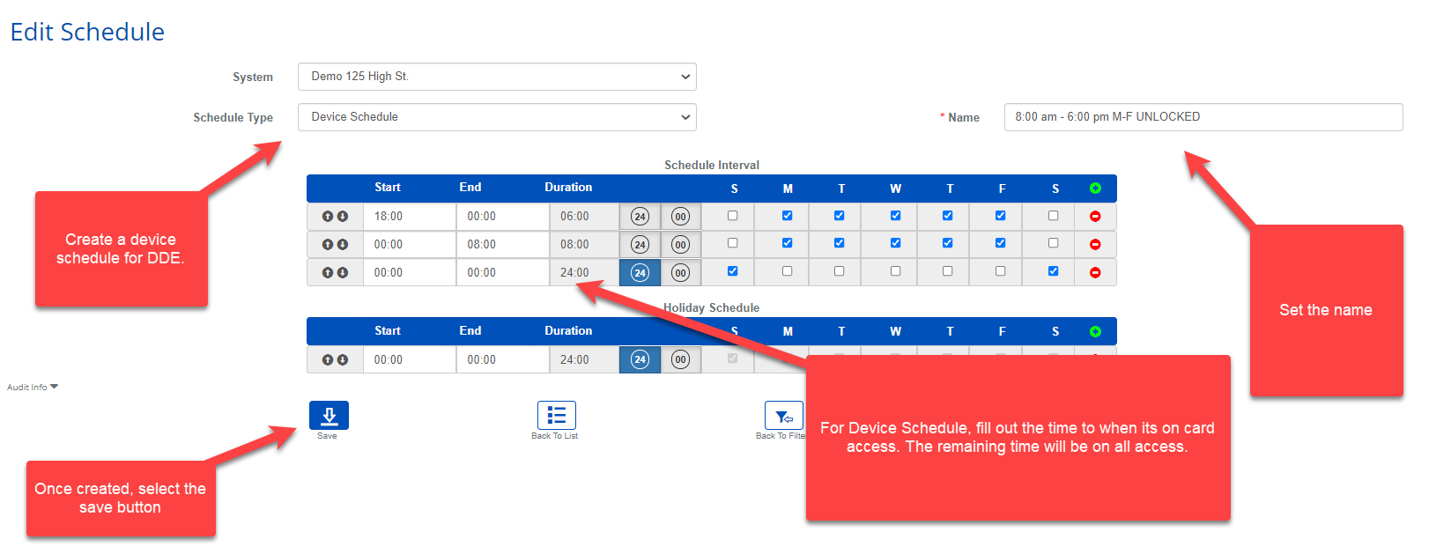
Task: Enable Sunday for the 18:00 interval
Action: 732,216
